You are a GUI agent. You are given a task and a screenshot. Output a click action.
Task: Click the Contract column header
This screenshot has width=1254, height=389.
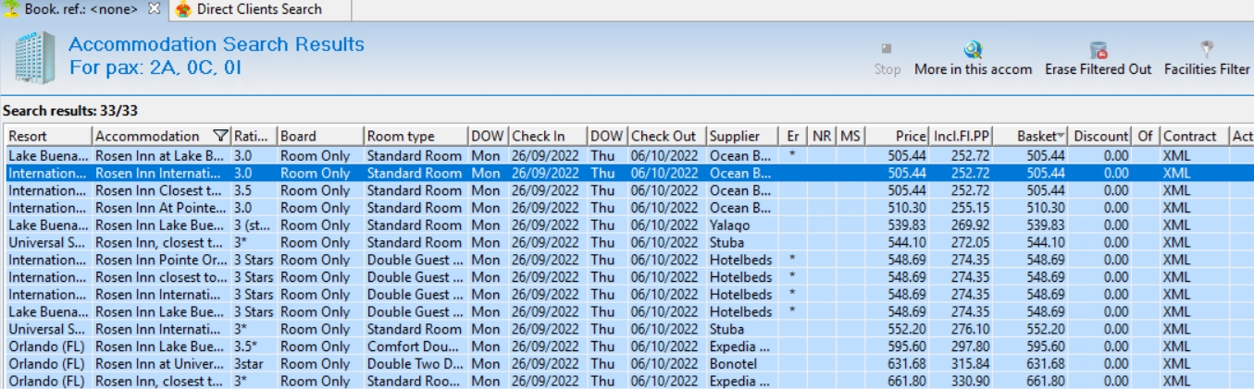tap(1195, 136)
